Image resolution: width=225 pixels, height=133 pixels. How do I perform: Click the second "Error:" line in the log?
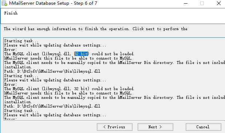coord(11,84)
